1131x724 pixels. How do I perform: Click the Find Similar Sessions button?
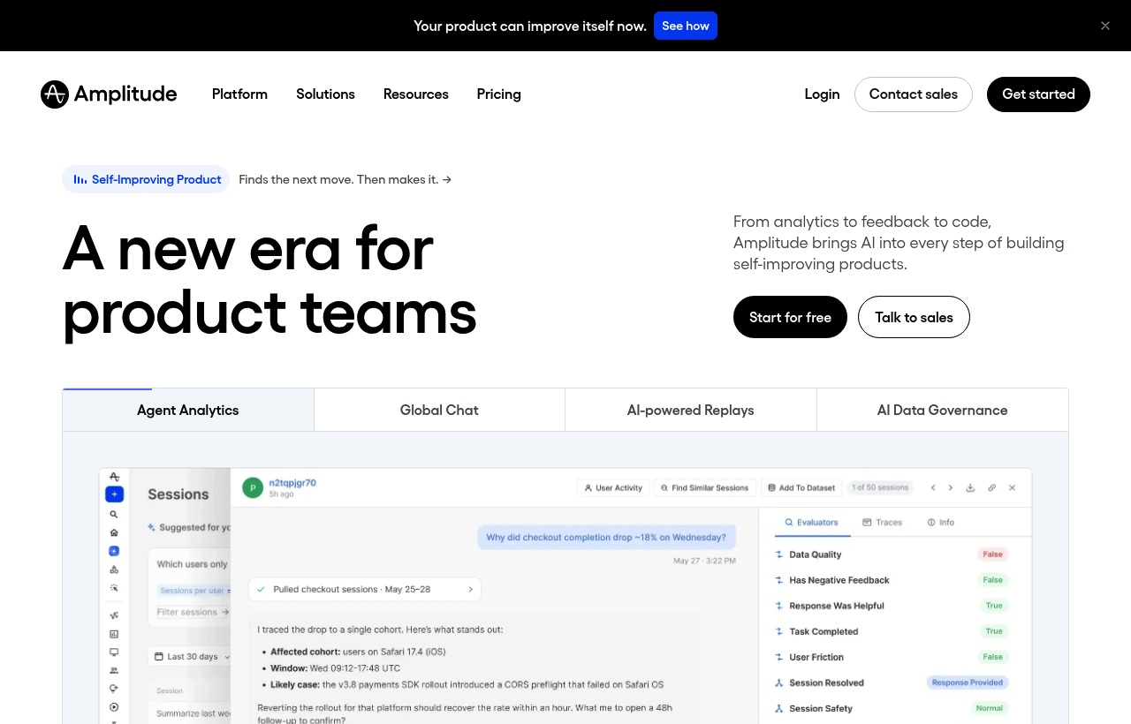tap(705, 487)
